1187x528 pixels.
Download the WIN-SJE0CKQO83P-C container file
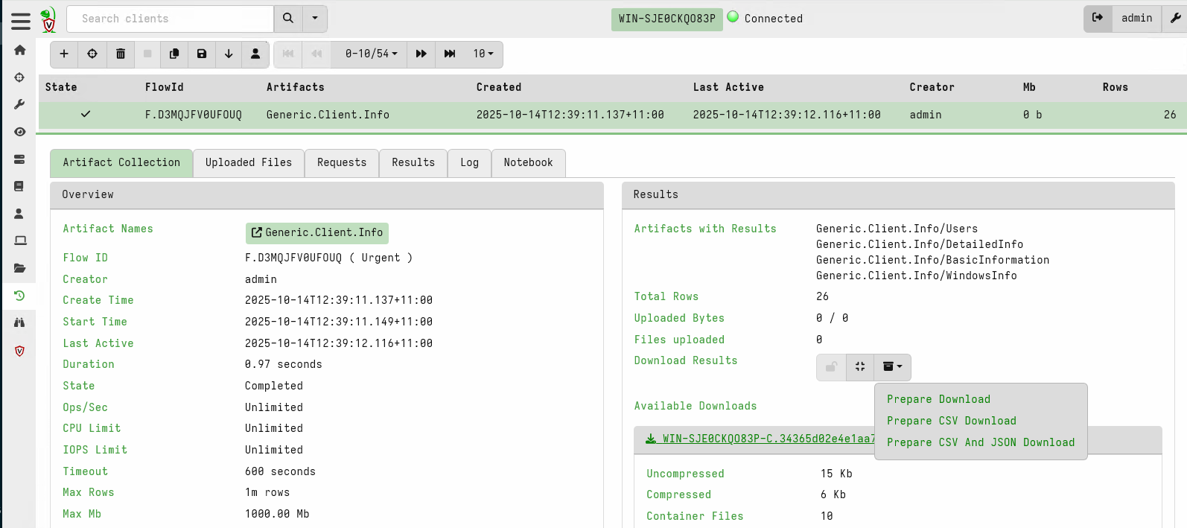(760, 439)
